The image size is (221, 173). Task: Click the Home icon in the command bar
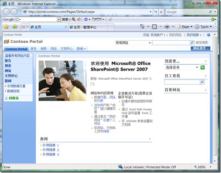click(142, 26)
